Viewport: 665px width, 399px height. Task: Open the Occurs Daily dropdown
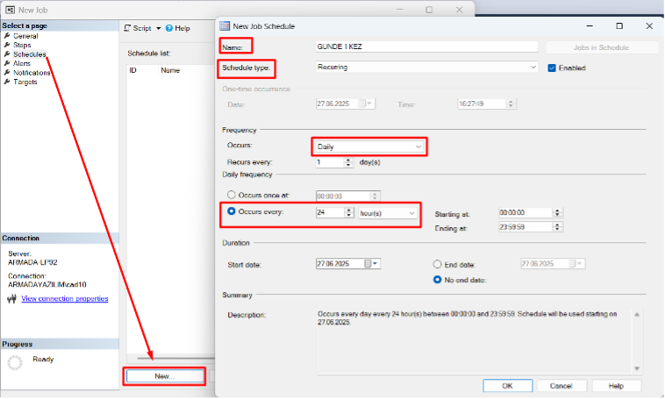369,146
